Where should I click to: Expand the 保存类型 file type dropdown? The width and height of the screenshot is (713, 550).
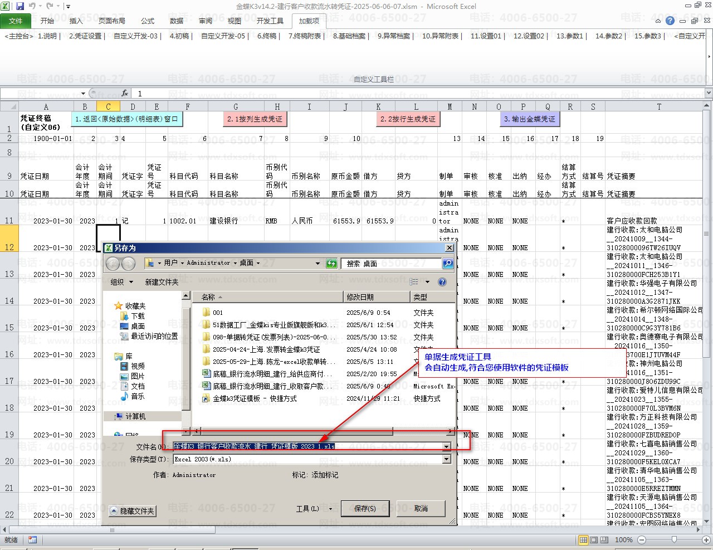446,459
